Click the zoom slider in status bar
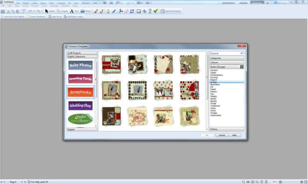This screenshot has width=308, height=184. pyautogui.click(x=291, y=182)
